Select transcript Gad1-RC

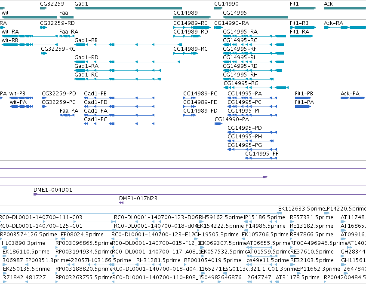coord(86,75)
